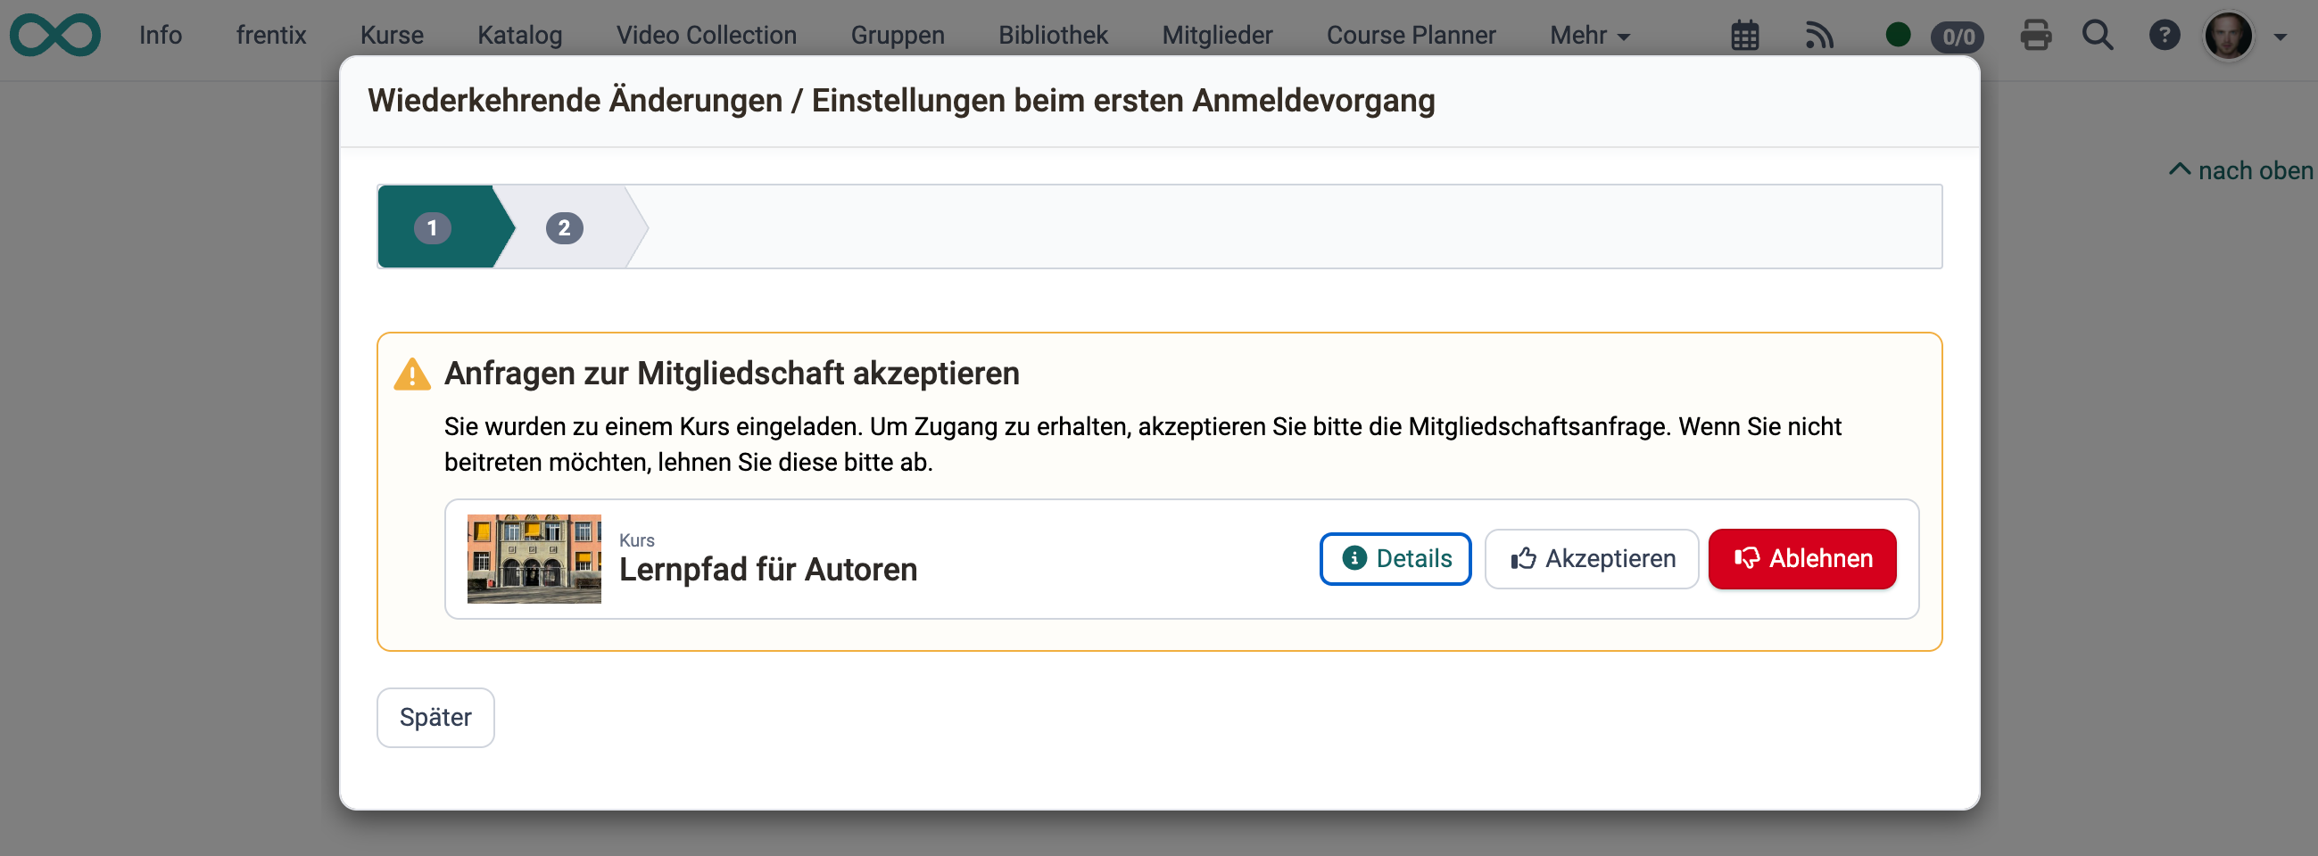The height and width of the screenshot is (856, 2318).
Task: Go to Kurse in navigation
Action: (x=392, y=35)
